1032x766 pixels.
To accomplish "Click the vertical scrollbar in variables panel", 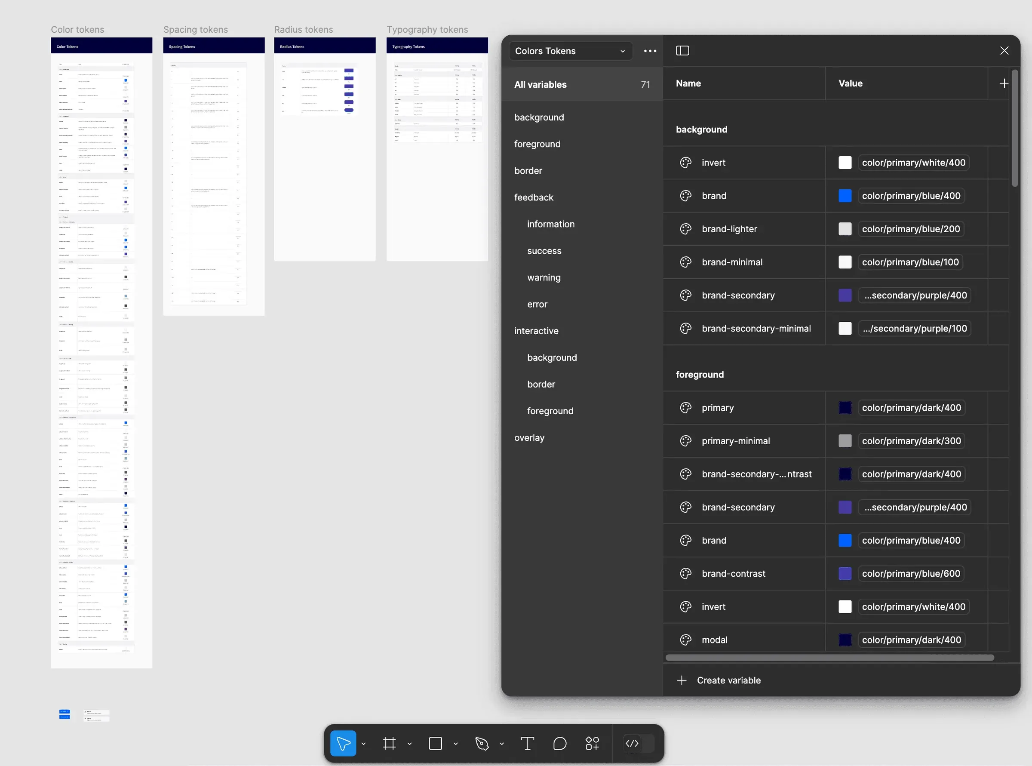I will (x=1014, y=129).
